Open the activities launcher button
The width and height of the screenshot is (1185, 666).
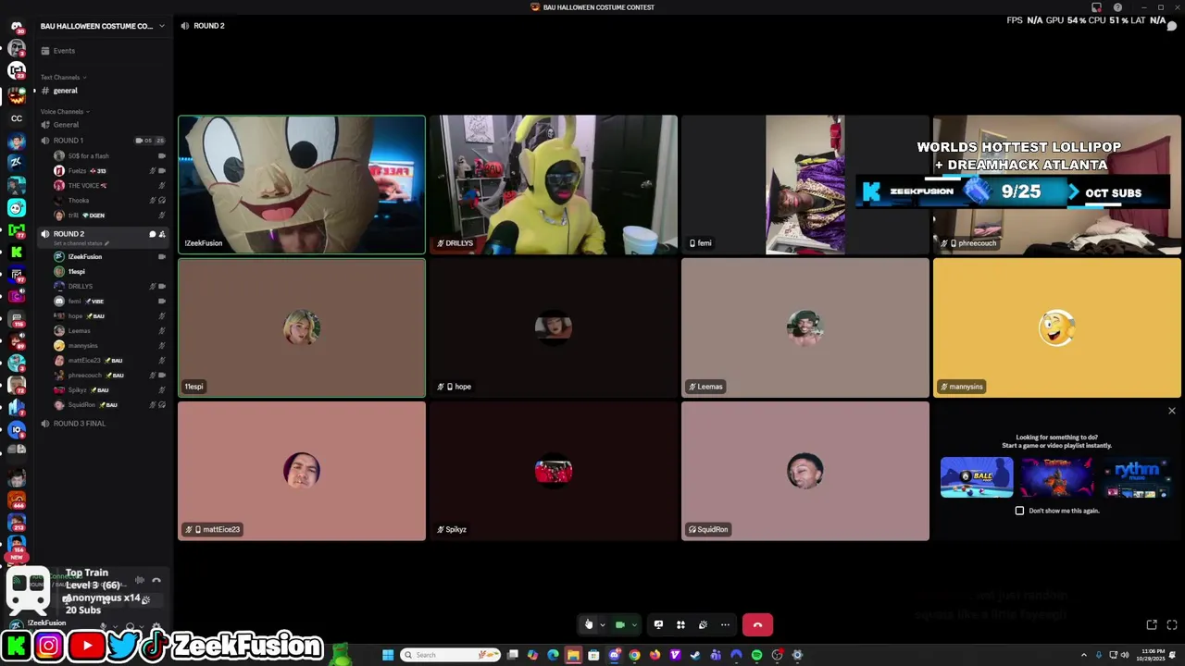point(680,624)
